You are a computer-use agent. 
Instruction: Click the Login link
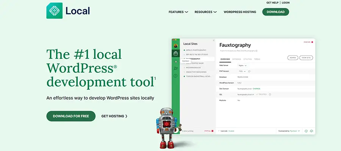click(x=286, y=3)
